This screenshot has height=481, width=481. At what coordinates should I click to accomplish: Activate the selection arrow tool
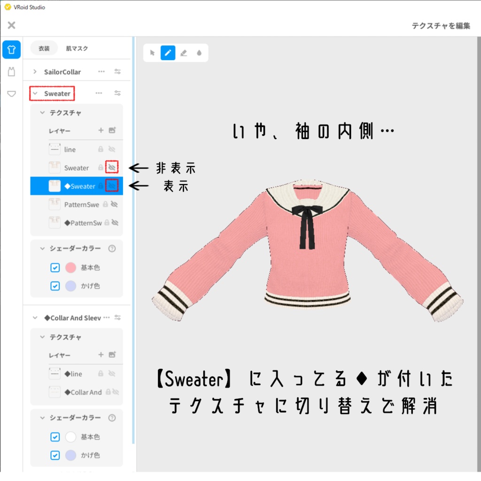[x=152, y=53]
